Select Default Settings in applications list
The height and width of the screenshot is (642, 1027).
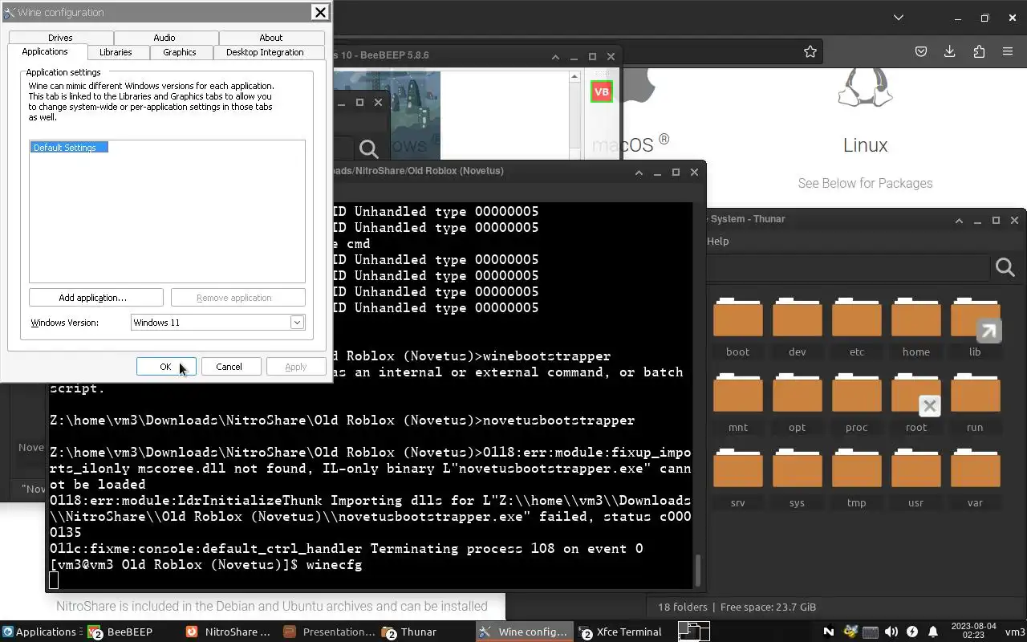68,148
